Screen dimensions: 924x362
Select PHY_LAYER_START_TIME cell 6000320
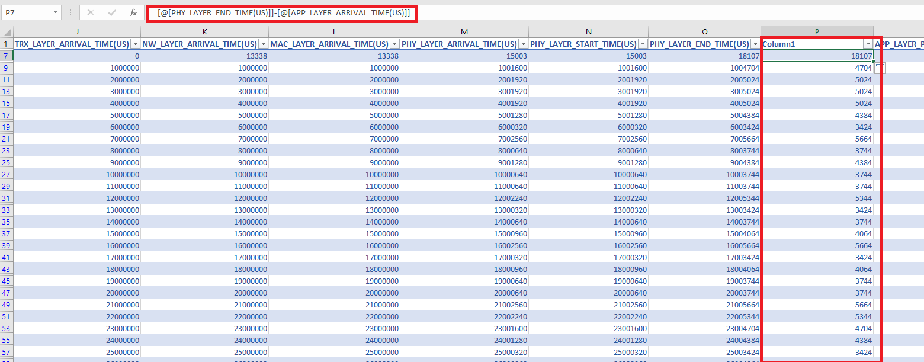[589, 127]
